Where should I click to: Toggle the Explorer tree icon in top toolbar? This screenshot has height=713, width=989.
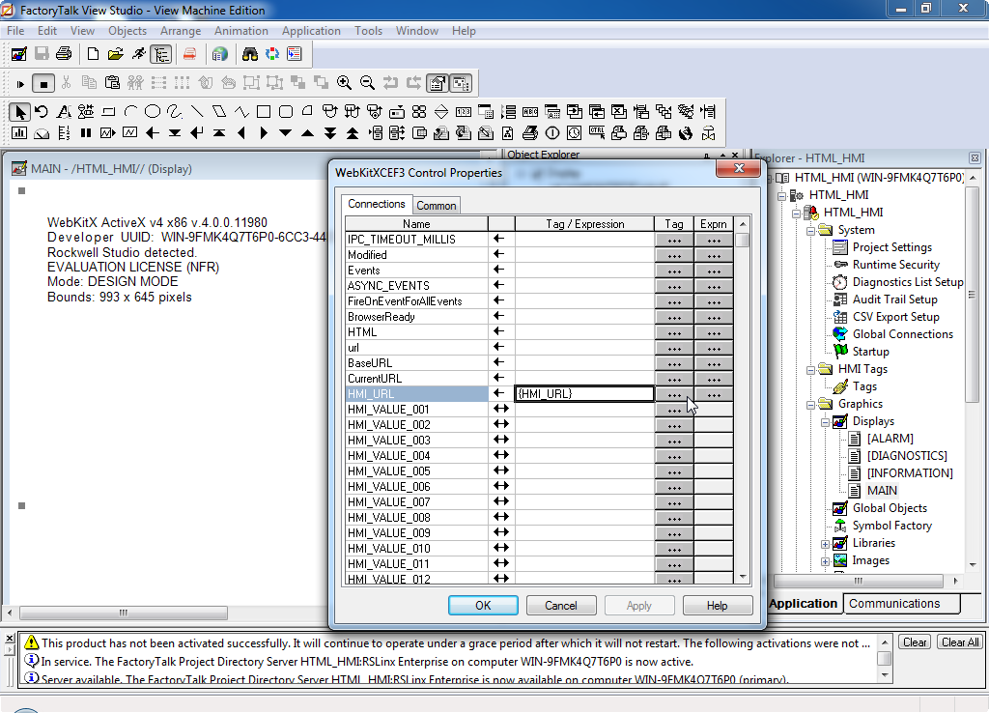pos(161,54)
